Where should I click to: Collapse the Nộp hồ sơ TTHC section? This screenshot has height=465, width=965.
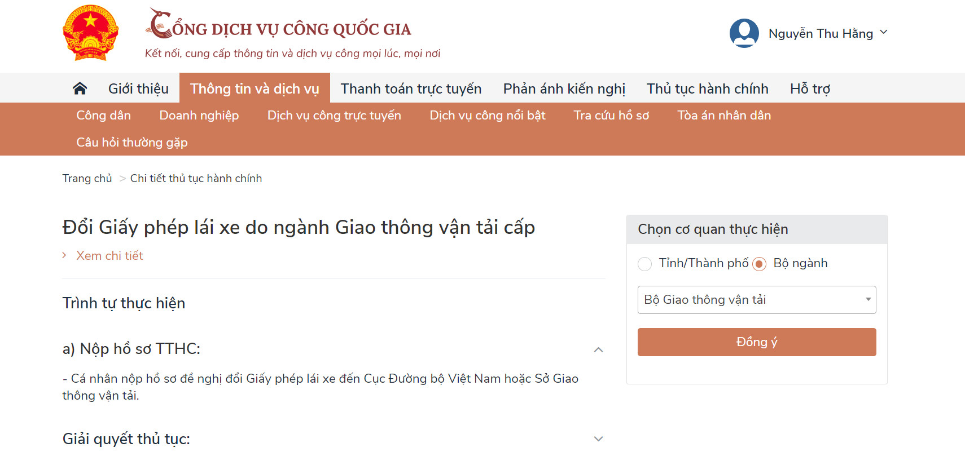pos(599,350)
